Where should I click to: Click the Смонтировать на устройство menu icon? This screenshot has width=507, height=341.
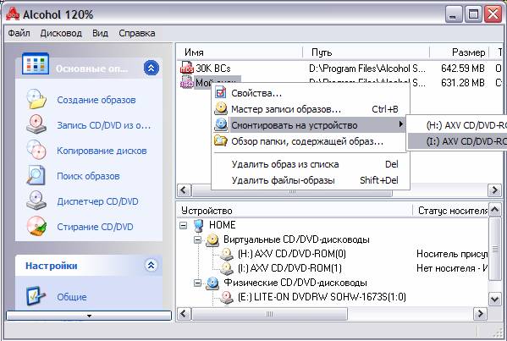pyautogui.click(x=221, y=124)
